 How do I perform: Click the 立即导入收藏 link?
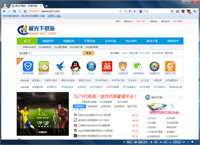tap(54, 16)
